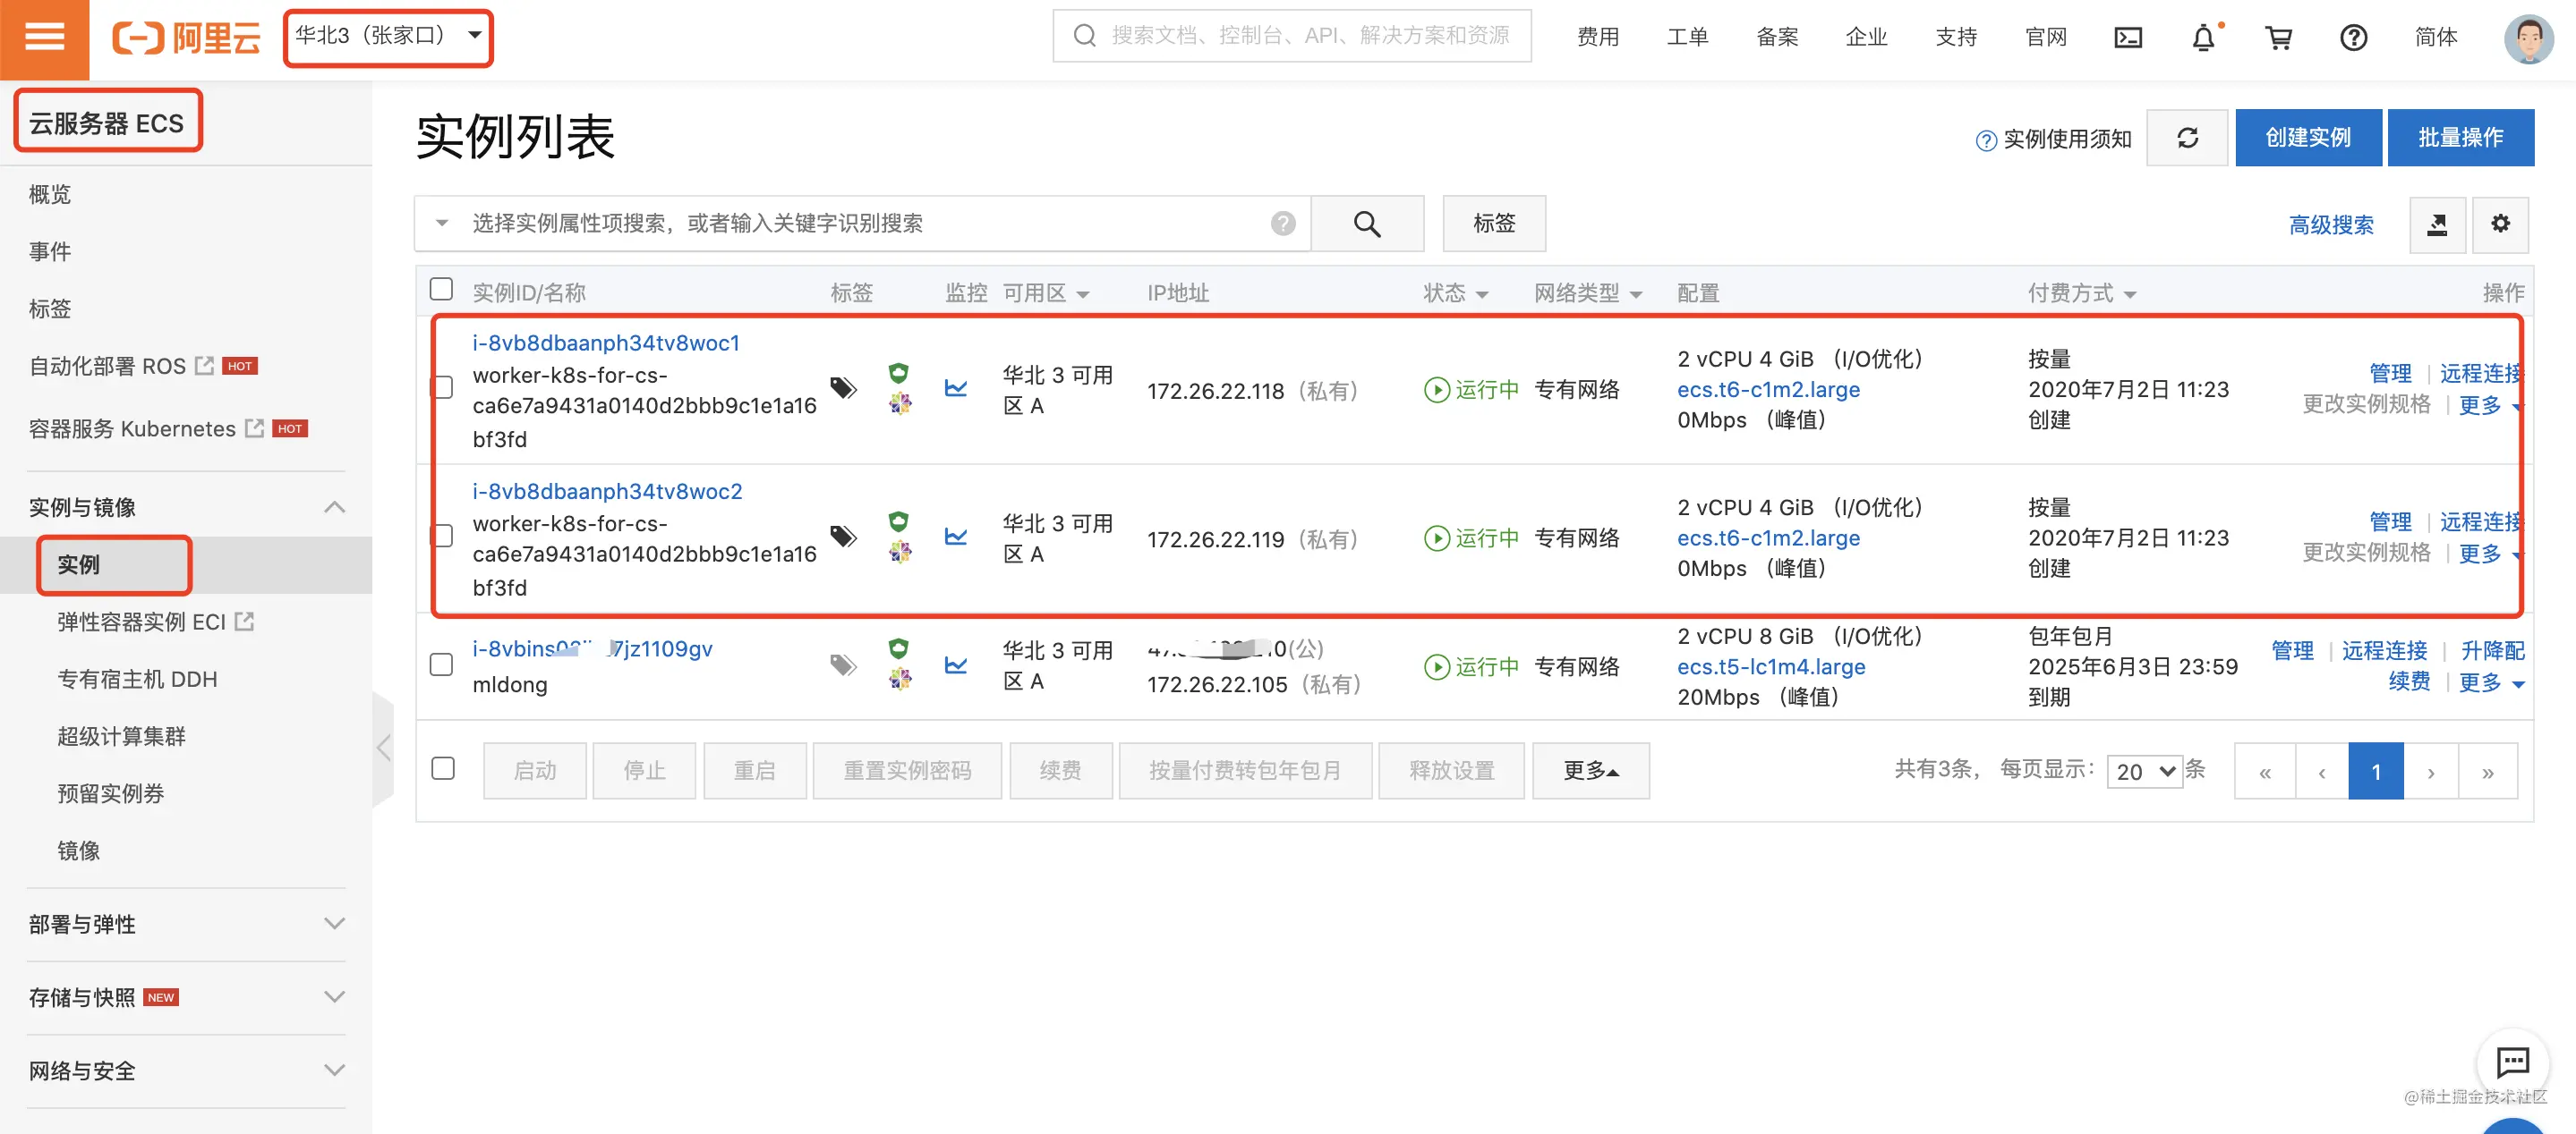The width and height of the screenshot is (2576, 1134).
Task: Open column settings gear icon
Action: (2500, 224)
